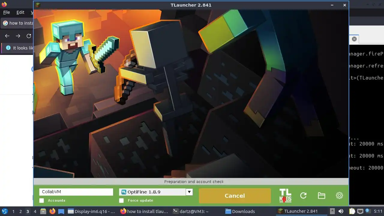Reload the page in Firefox
Screen dimensions: 384x216
point(29,36)
